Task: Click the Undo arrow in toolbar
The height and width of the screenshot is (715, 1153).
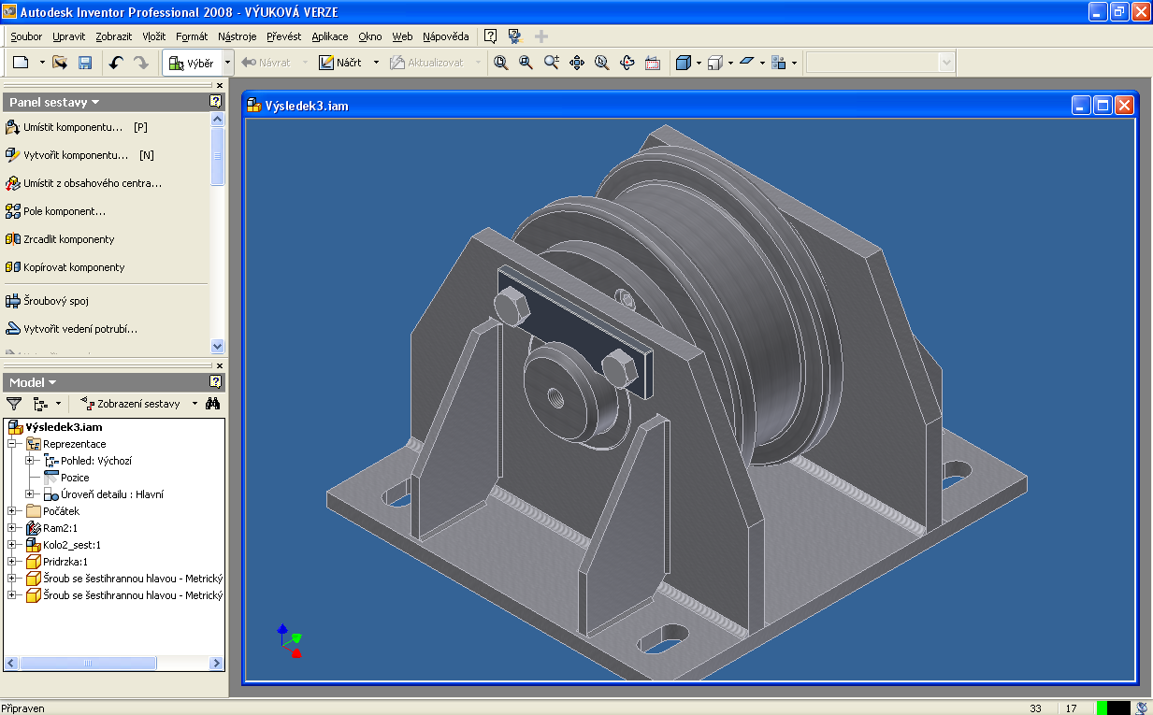Action: (x=116, y=63)
